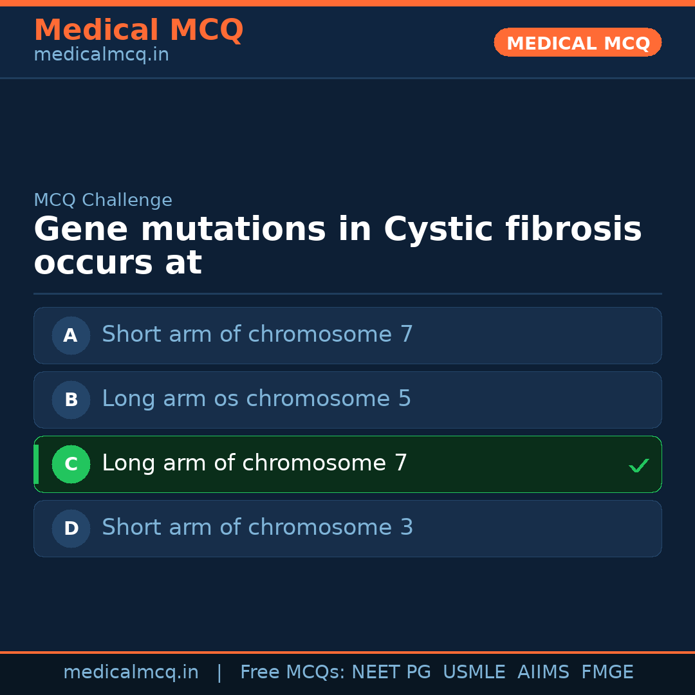The height and width of the screenshot is (695, 695).
Task: Click the cystic fibrosis question heading
Action: point(337,246)
